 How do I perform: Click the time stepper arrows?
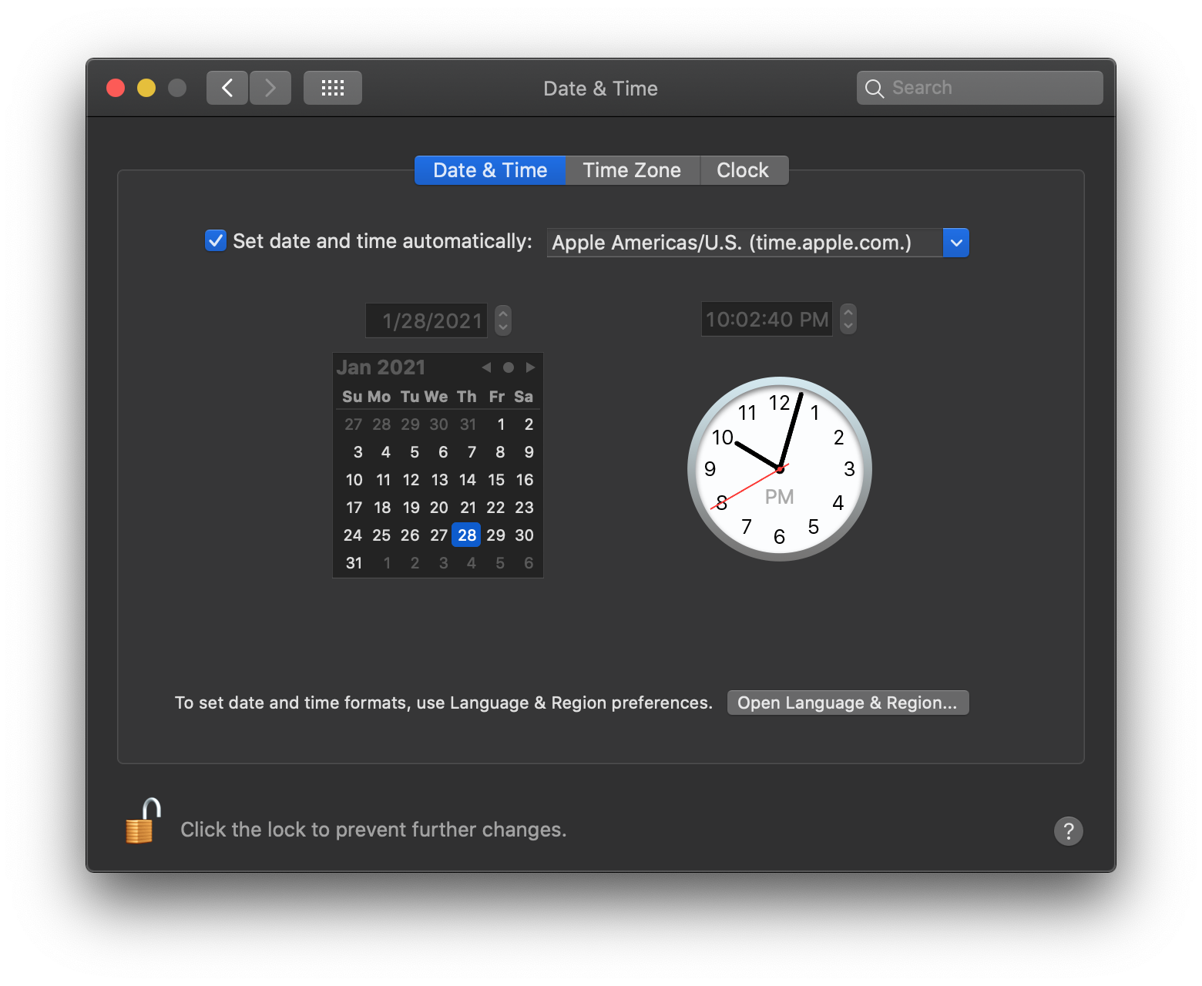tap(848, 319)
